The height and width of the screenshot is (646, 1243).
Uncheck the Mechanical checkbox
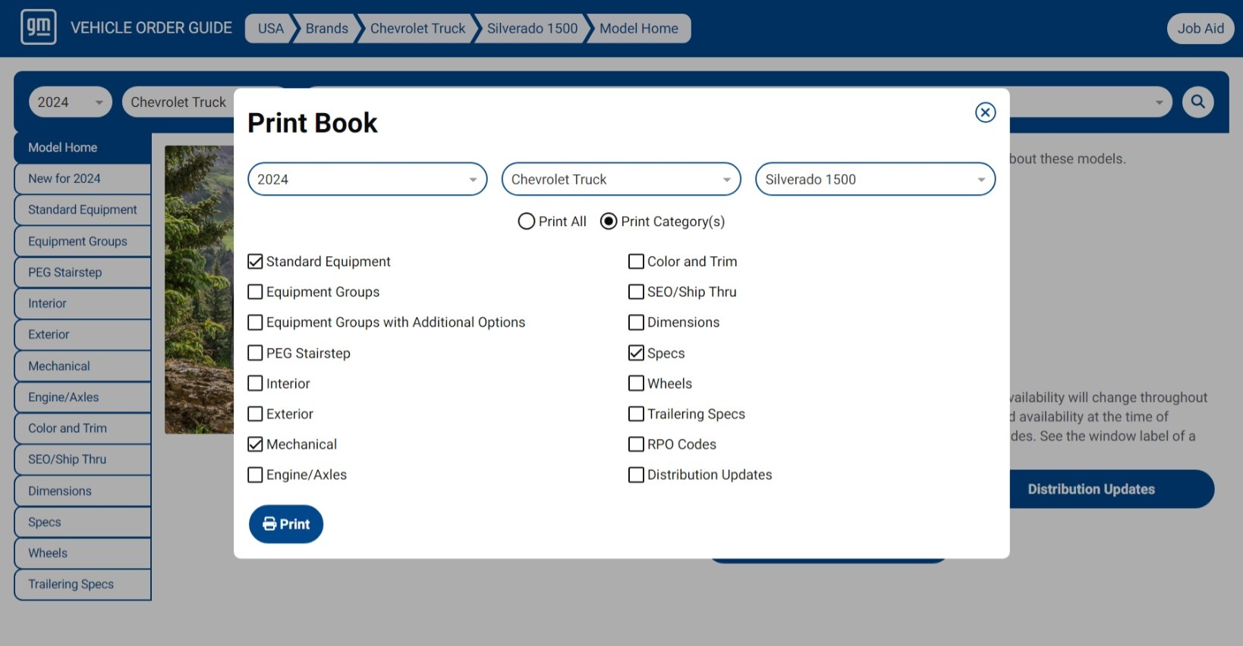(x=256, y=444)
